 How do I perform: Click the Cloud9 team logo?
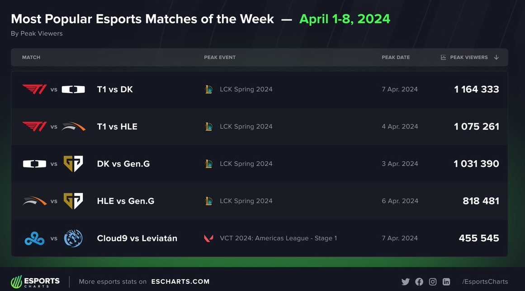pyautogui.click(x=34, y=239)
